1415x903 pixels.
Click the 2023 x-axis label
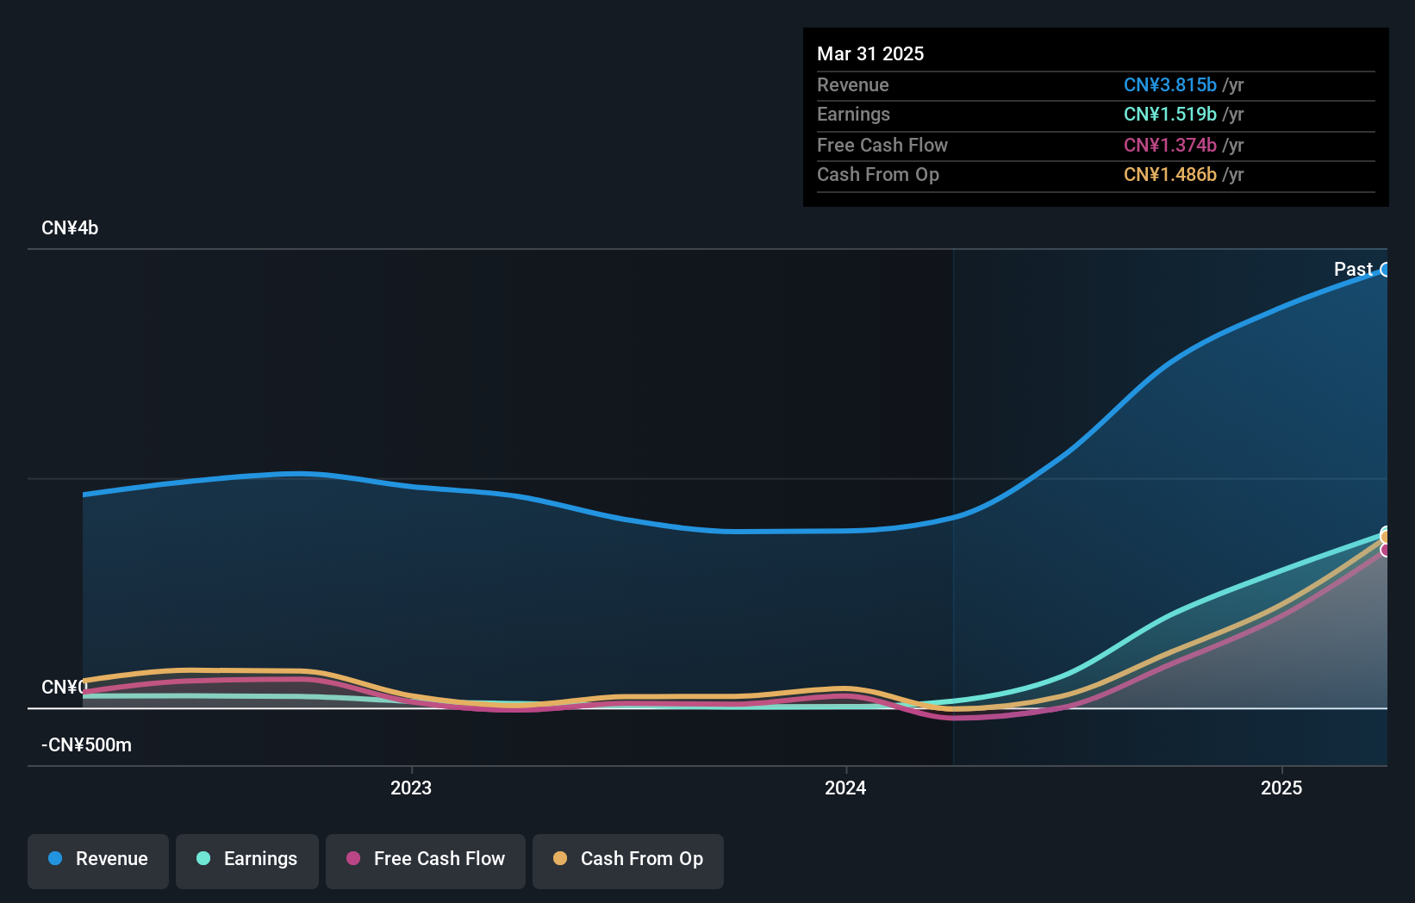point(411,788)
